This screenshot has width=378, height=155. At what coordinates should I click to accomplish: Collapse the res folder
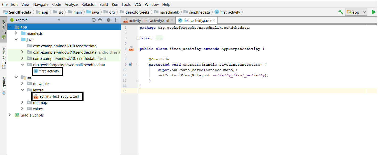coord(16,77)
